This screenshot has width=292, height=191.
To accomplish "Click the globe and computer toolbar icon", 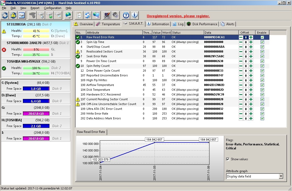I will tap(97, 15).
